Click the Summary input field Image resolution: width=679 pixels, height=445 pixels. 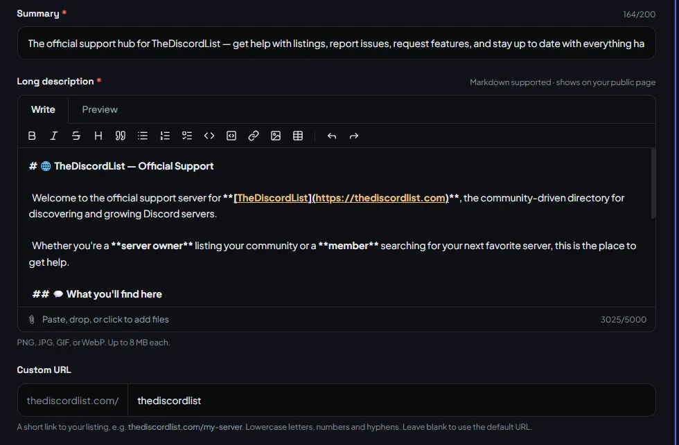tap(336, 43)
